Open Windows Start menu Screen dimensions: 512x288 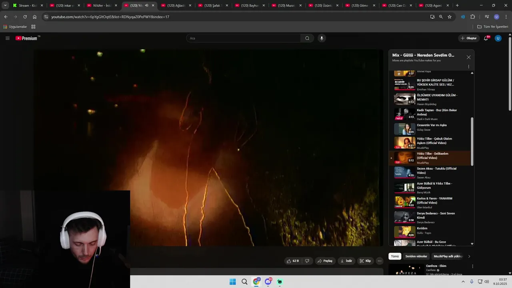(232, 282)
